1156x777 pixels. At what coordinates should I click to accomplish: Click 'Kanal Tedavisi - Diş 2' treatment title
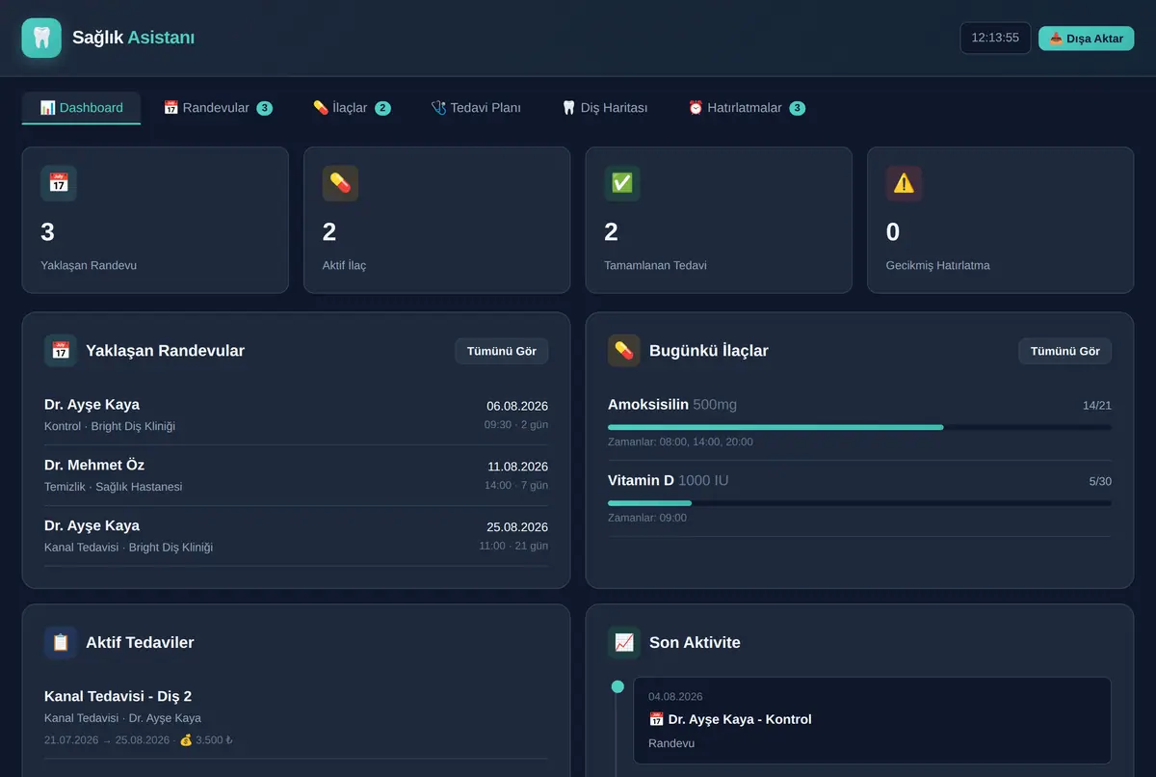(118, 696)
